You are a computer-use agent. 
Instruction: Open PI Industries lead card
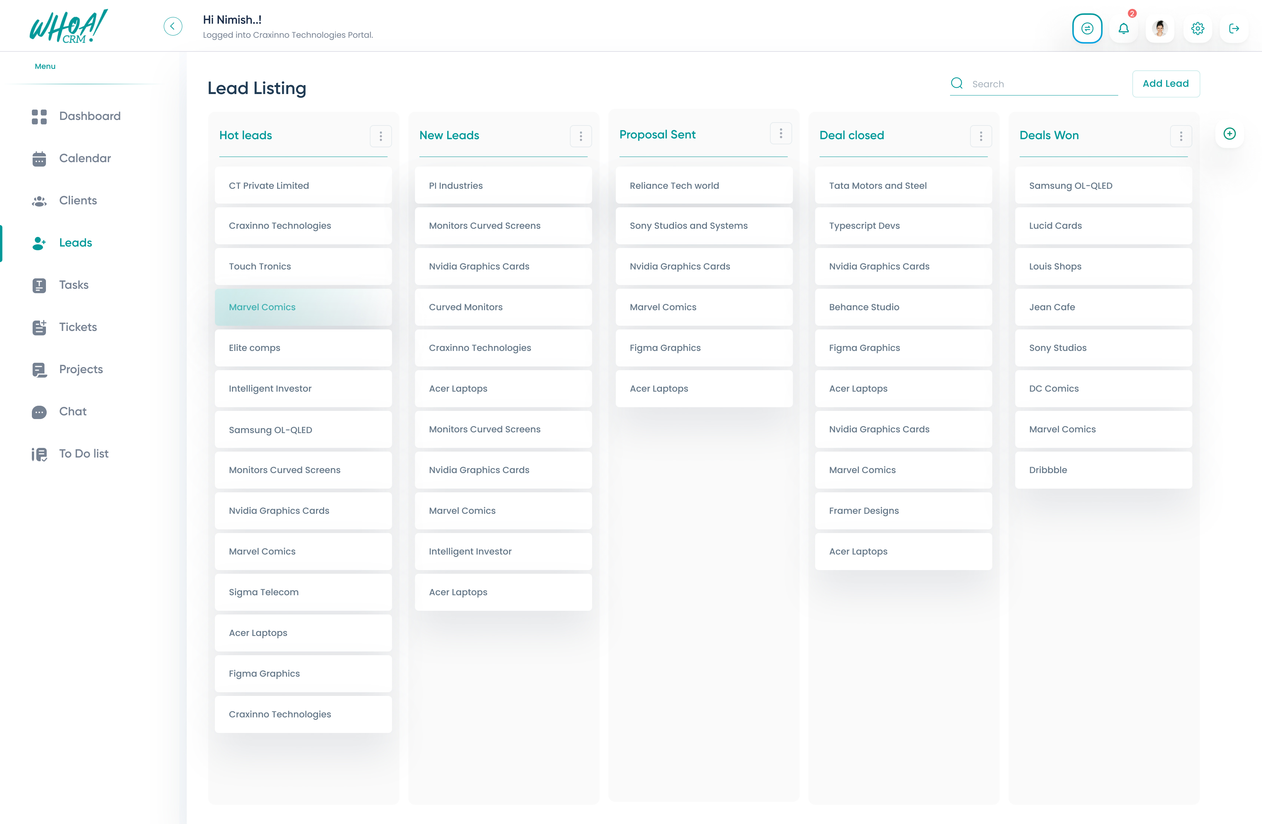point(503,185)
